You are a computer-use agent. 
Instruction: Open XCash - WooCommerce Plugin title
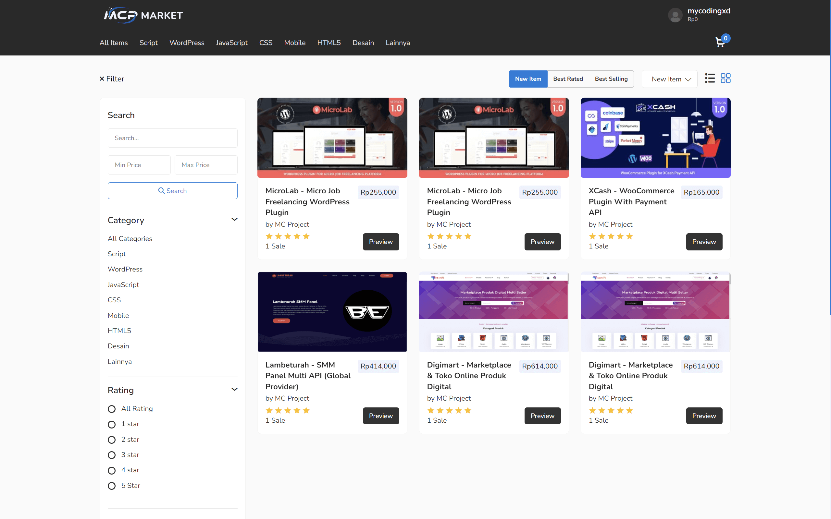pyautogui.click(x=631, y=201)
